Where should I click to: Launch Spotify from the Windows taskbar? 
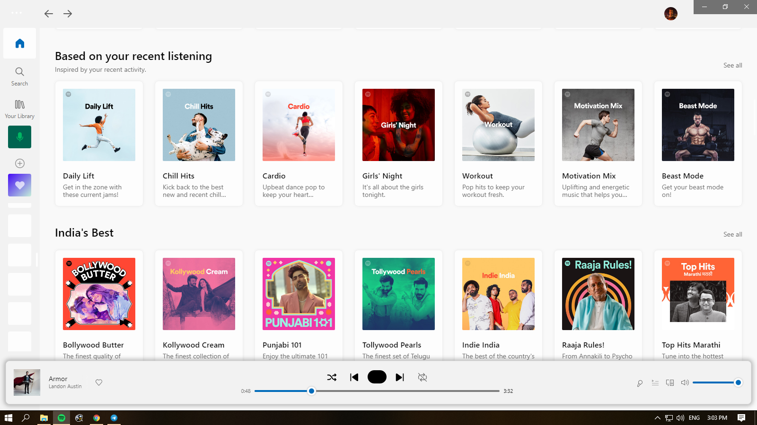[62, 417]
